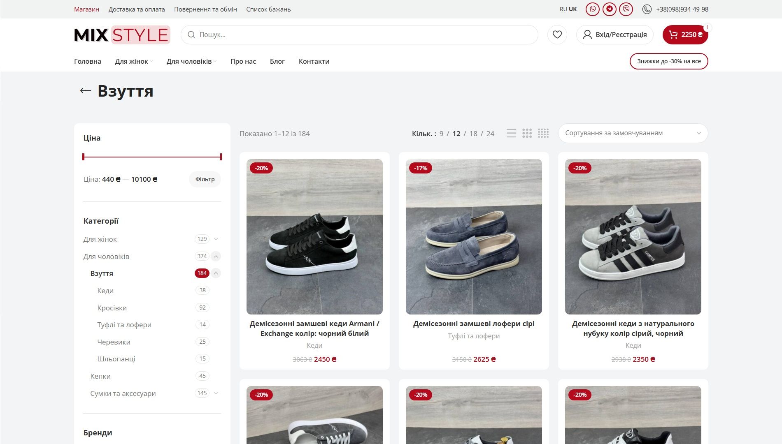
Task: Move minimum price slider handle
Action: [84, 157]
